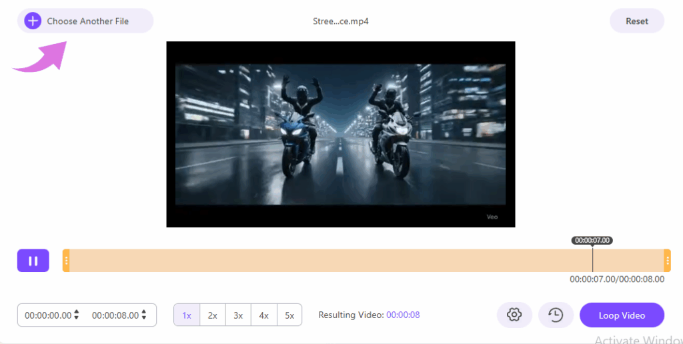The height and width of the screenshot is (344, 683).
Task: Click the right orange trim handle
Action: click(x=667, y=261)
